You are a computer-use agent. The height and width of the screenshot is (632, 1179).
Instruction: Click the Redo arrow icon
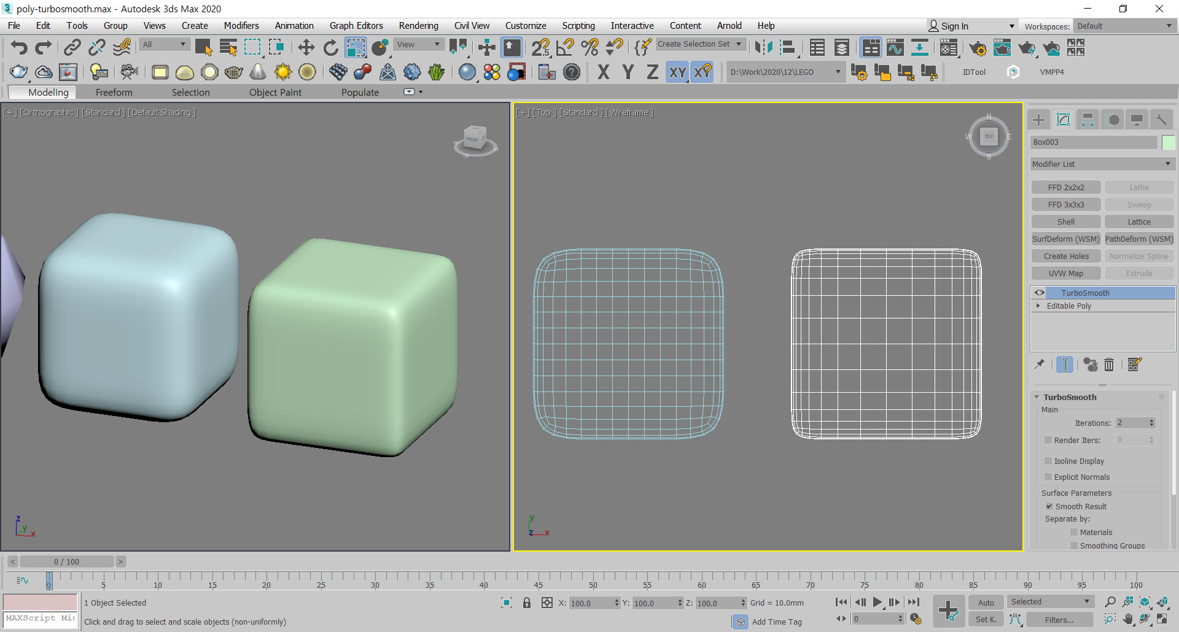43,47
